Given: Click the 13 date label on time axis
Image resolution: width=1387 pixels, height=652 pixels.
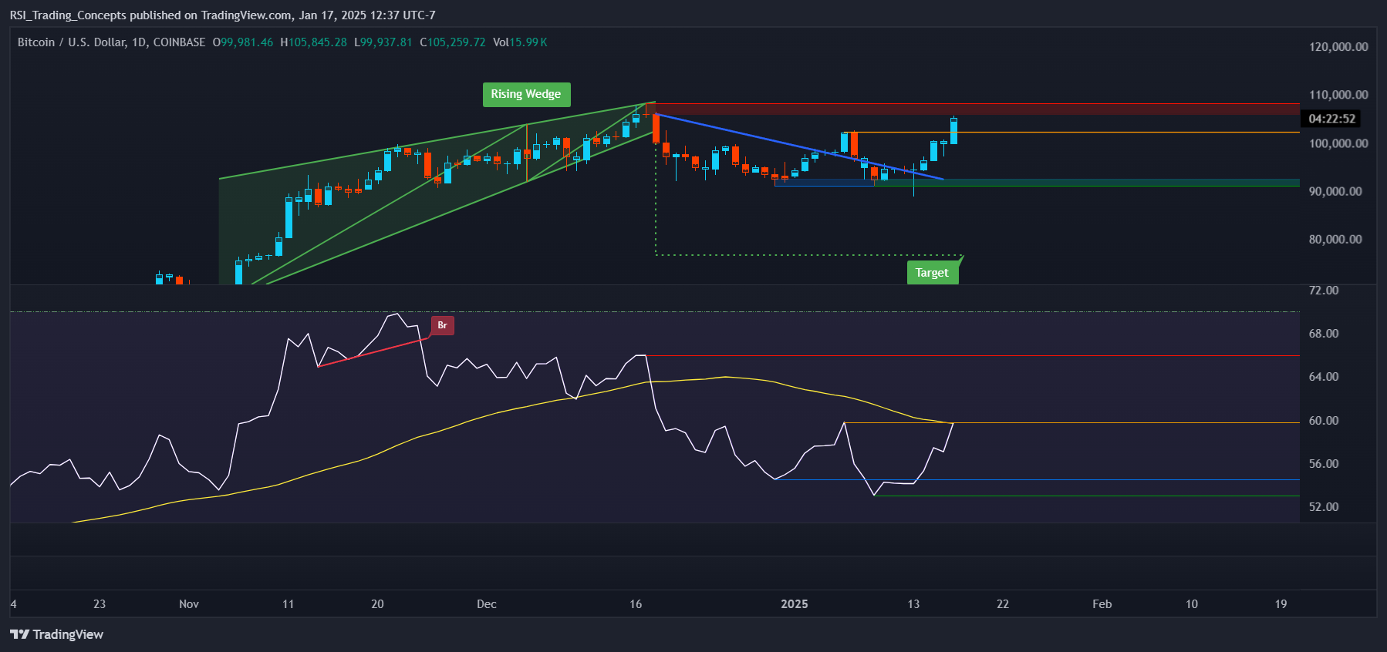Looking at the screenshot, I should pyautogui.click(x=913, y=604).
